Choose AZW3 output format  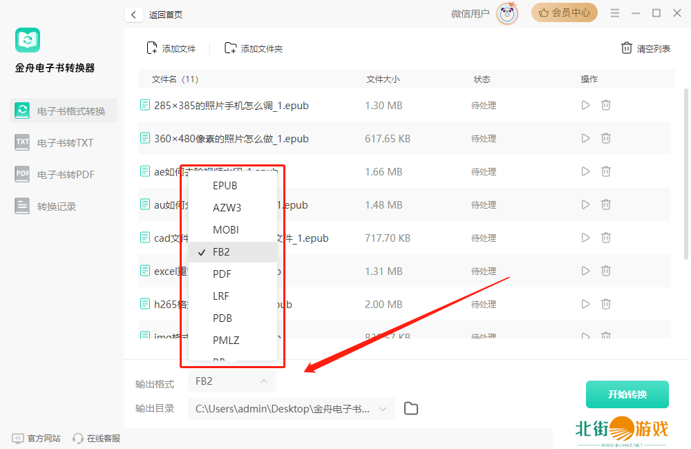pyautogui.click(x=227, y=208)
